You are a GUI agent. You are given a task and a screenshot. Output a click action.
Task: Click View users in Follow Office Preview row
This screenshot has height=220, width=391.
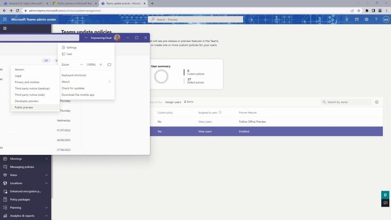(x=205, y=122)
